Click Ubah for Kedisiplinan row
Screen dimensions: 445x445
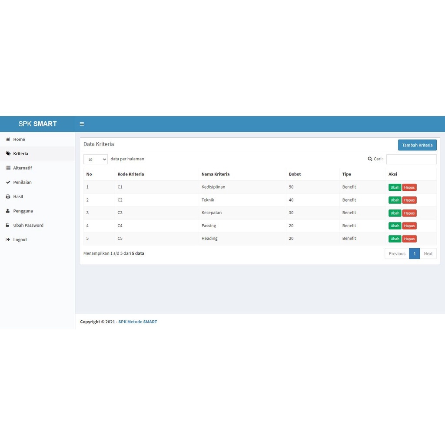pos(395,187)
